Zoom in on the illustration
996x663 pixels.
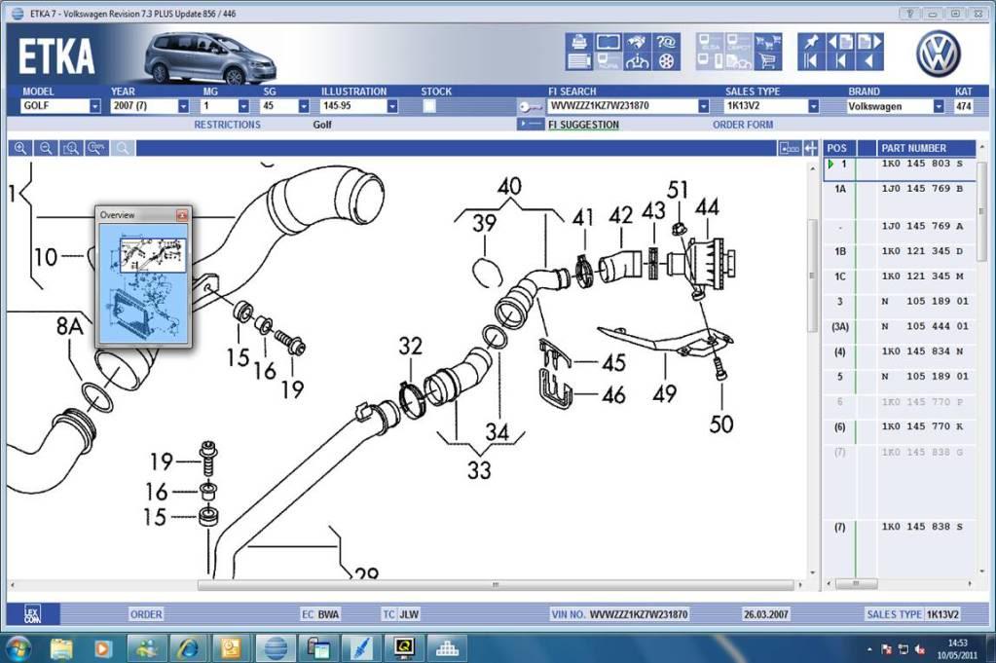(20, 148)
